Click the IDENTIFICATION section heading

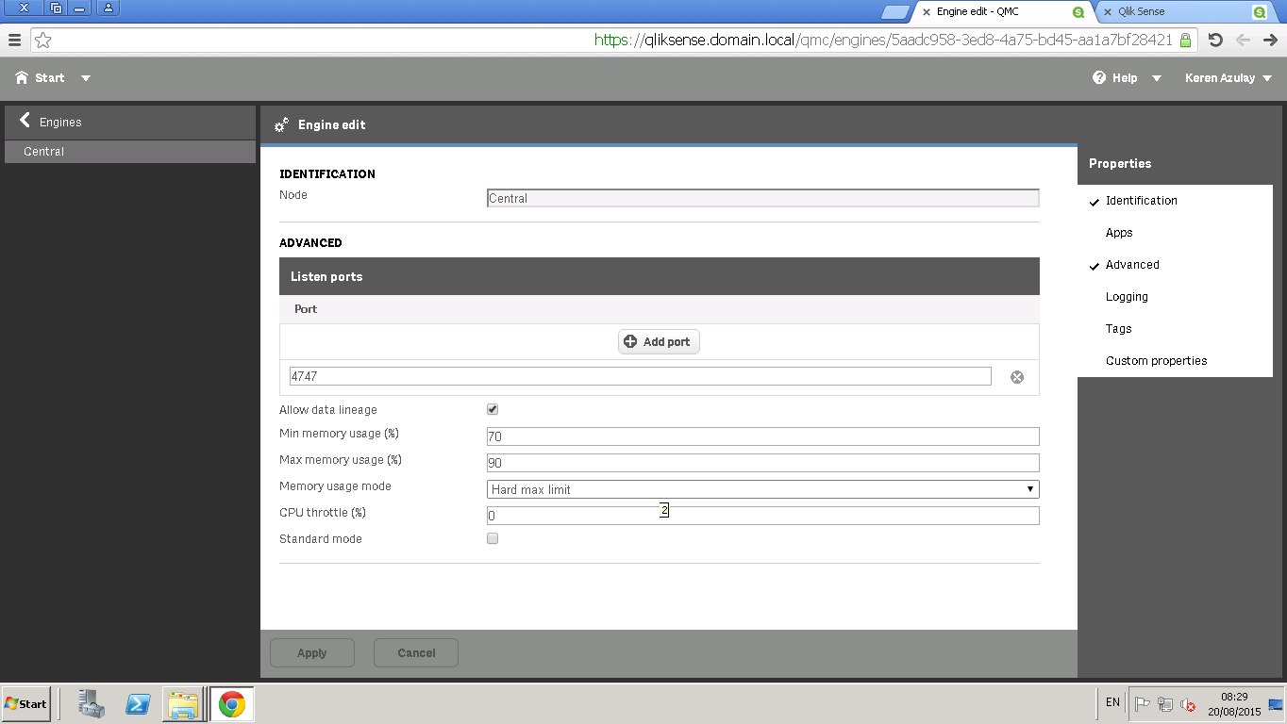point(327,174)
